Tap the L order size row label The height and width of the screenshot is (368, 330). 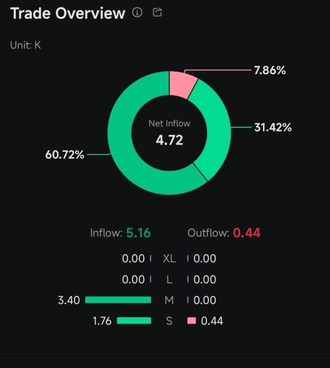[169, 279]
